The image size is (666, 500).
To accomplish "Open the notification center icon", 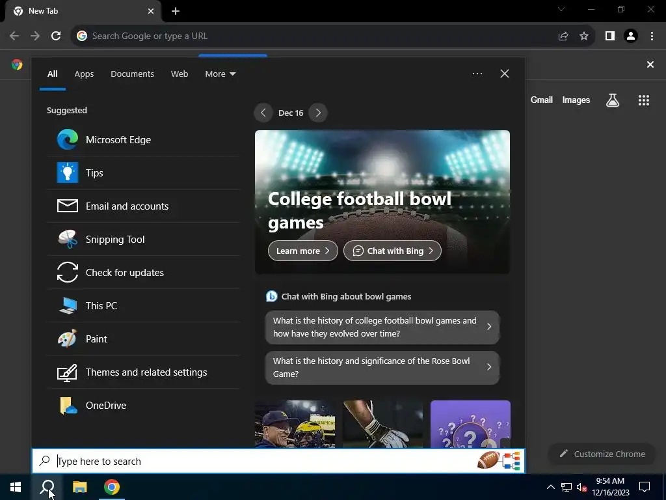I will point(645,487).
